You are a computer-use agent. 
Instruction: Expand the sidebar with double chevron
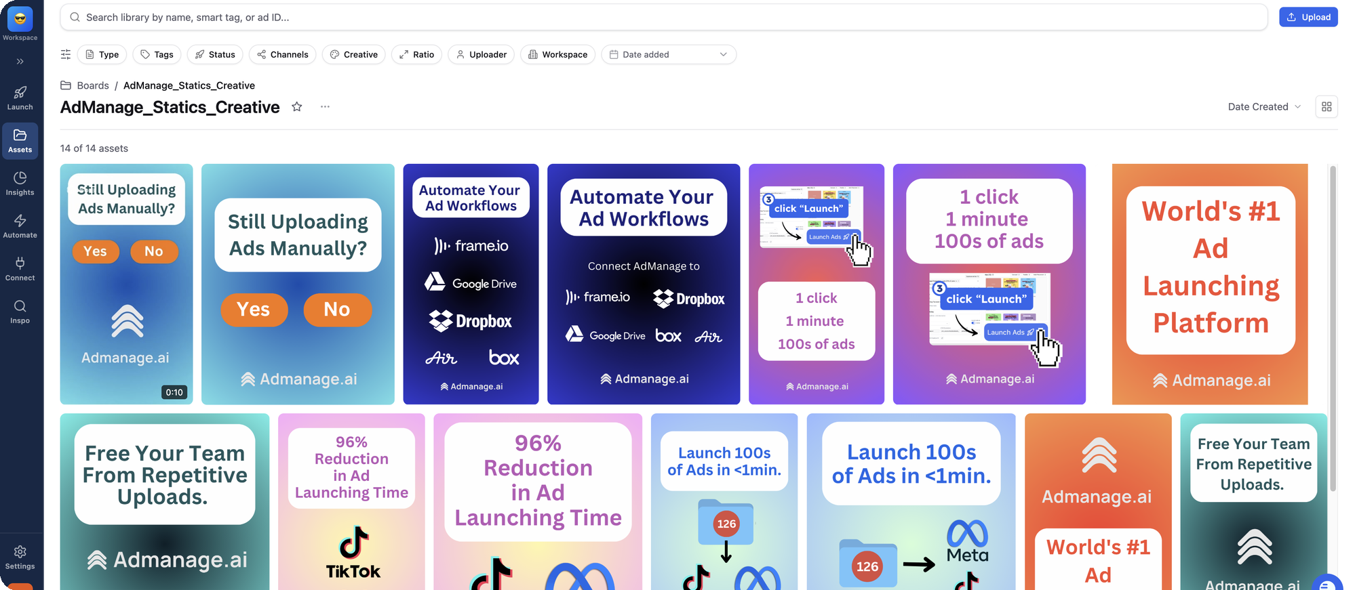20,61
